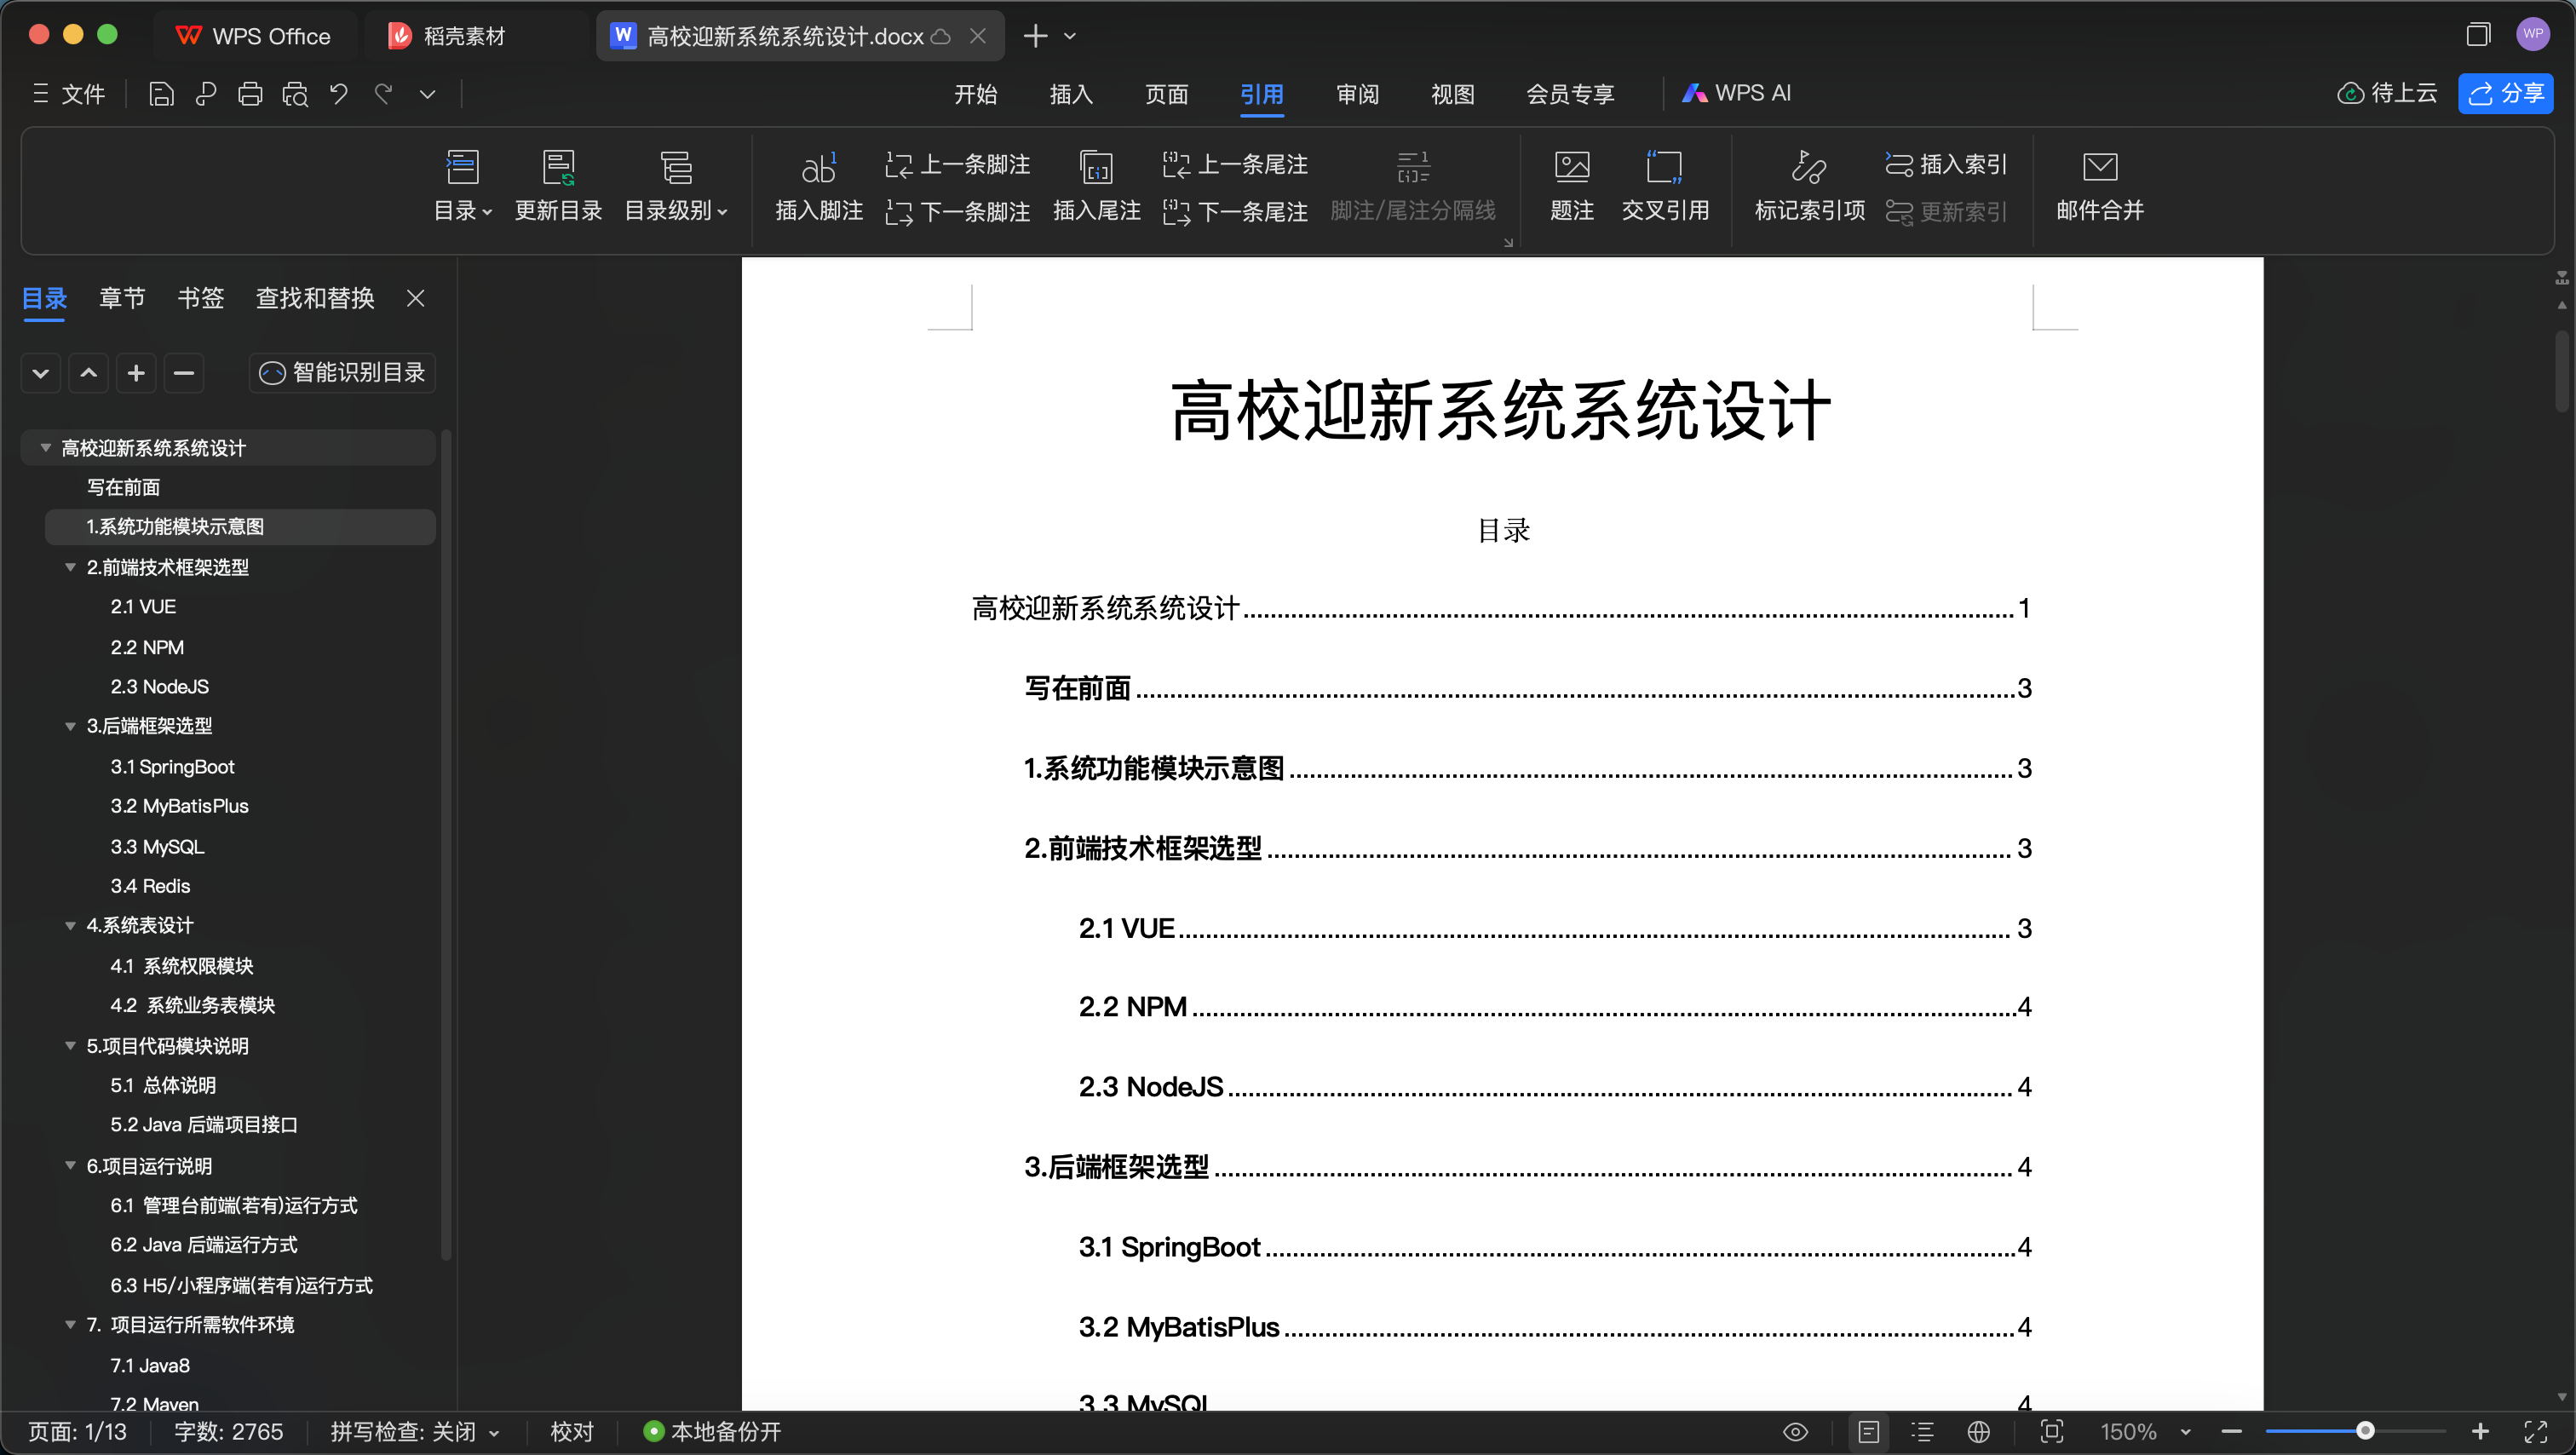Click Cross-reference (交叉引用) icon

(x=1665, y=186)
